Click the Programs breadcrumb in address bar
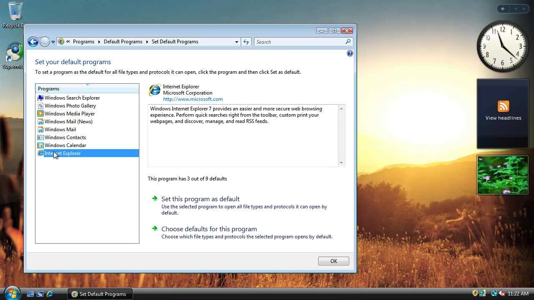Screen dimensions: 534x300 pyautogui.click(x=83, y=42)
